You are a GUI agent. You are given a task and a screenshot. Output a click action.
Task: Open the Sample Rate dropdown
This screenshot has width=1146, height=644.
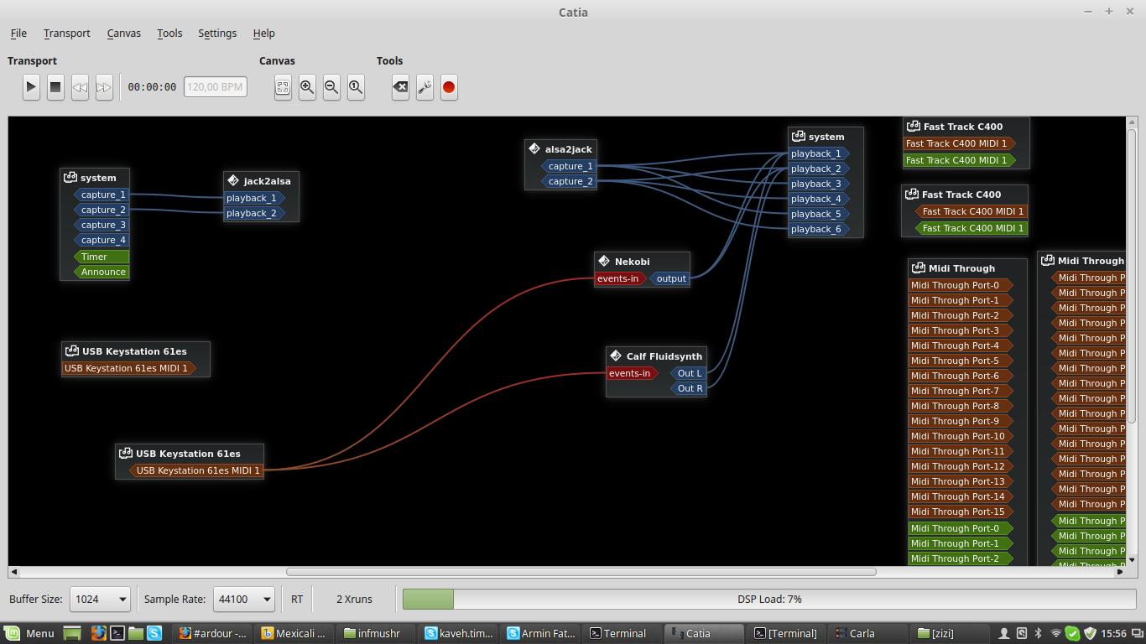[x=243, y=599]
